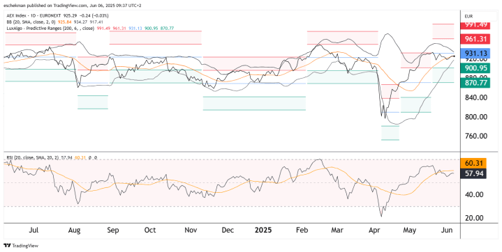Click the 20.00 RSI axis value
The height and width of the screenshot is (252, 502).
coord(475,218)
